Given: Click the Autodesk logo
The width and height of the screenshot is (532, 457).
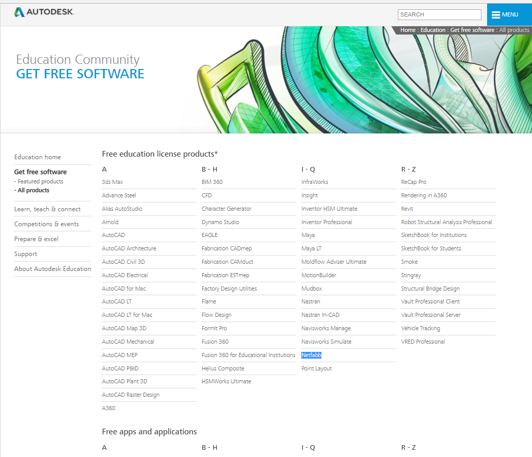Looking at the screenshot, I should pyautogui.click(x=43, y=11).
